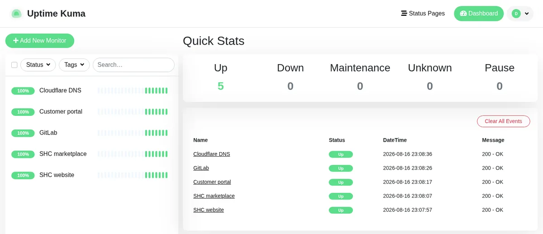This screenshot has height=234, width=543.
Task: Click the DateTime column header
Action: coord(395,140)
